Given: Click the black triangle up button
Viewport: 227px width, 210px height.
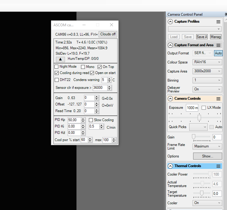Looking at the screenshot, I should (60, 59).
